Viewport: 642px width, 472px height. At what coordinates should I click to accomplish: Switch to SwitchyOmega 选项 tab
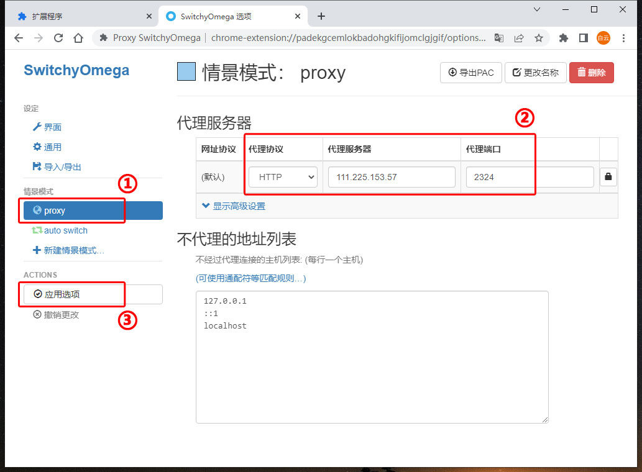(x=232, y=16)
